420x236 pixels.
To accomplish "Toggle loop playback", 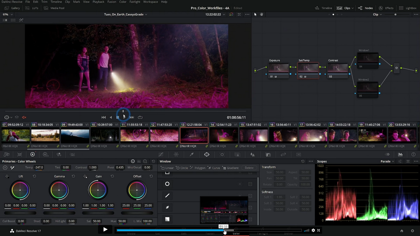I will pos(140,117).
